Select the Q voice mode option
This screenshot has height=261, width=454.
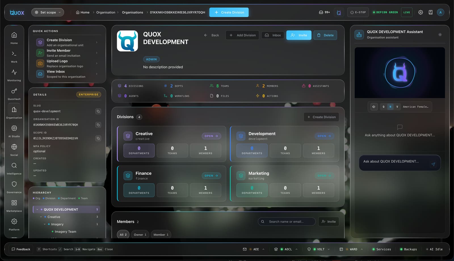[x=383, y=107]
